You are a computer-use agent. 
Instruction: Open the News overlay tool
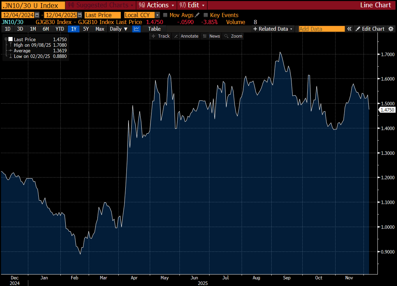click(211, 36)
